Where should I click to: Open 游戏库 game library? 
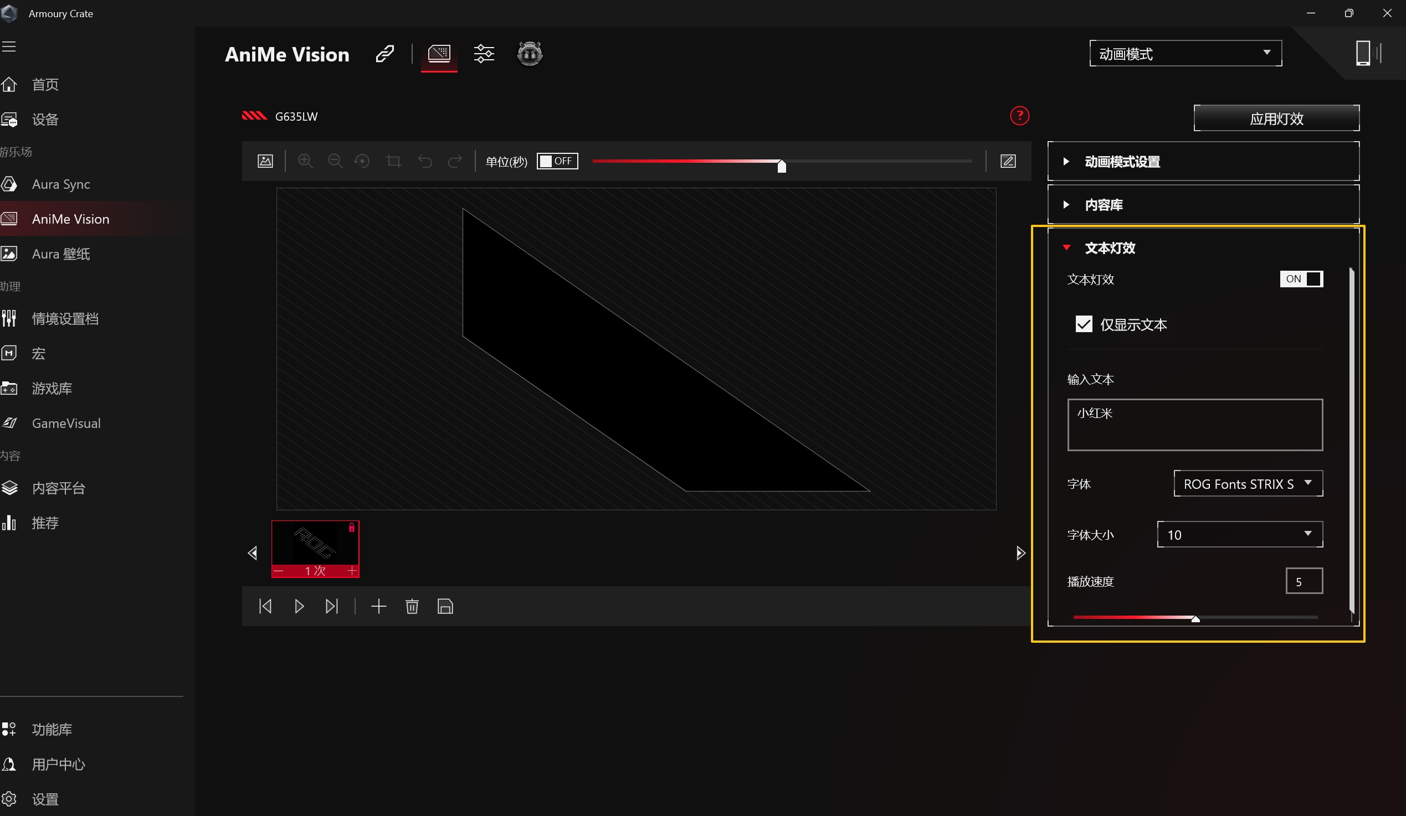[52, 389]
